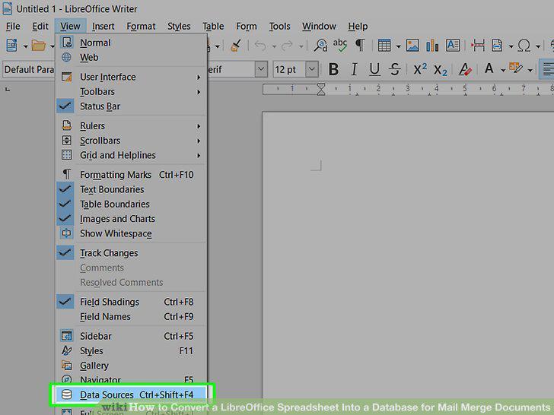Screen dimensions: 554x415
Task: Click the Font Color A icon
Action: (x=489, y=68)
